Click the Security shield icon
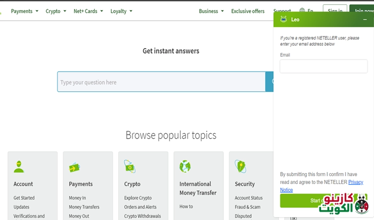 (240, 166)
